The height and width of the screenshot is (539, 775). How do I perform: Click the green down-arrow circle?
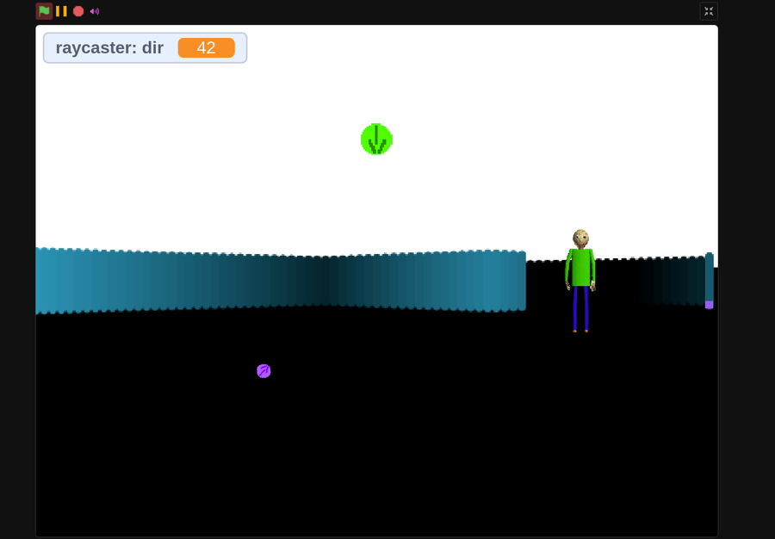click(376, 139)
